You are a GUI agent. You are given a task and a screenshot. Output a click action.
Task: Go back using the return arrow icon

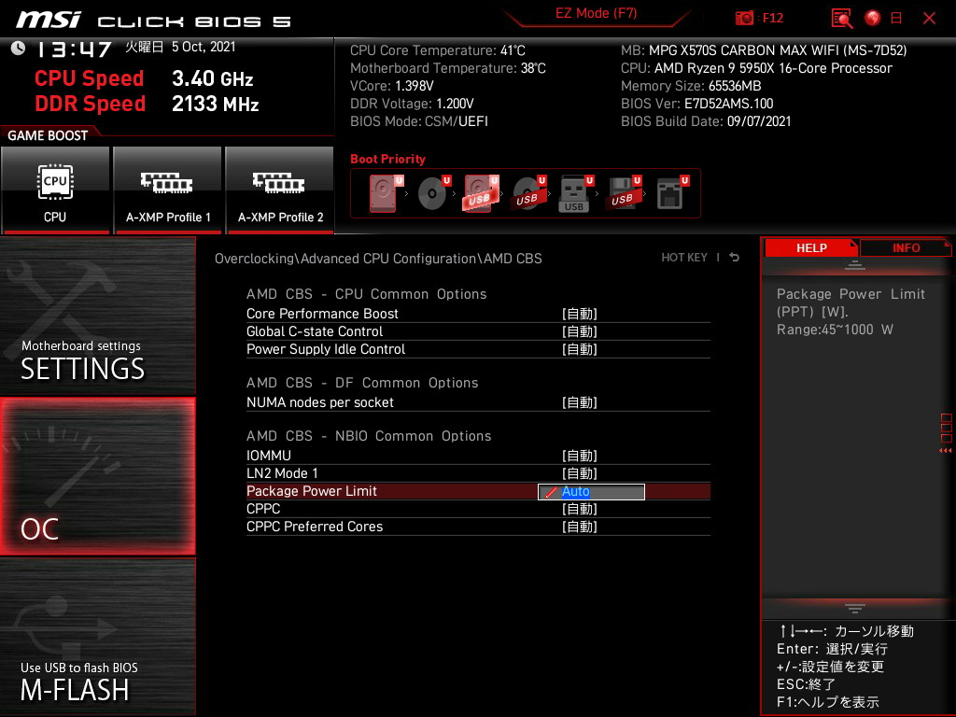[x=735, y=258]
